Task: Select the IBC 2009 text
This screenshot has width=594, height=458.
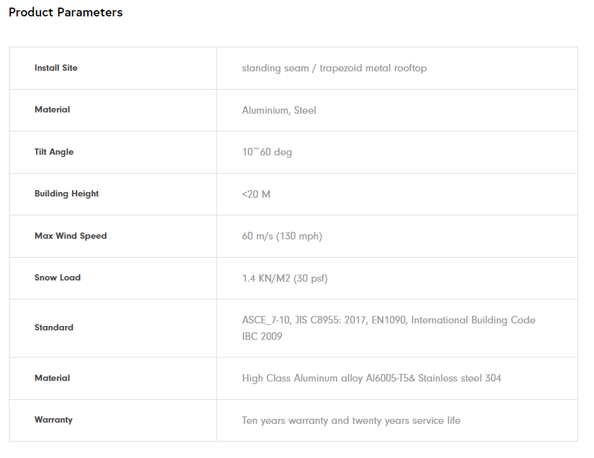Action: tap(262, 337)
